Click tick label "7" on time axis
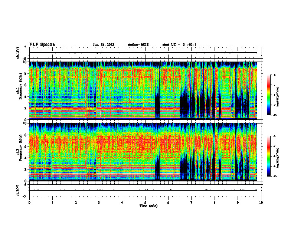This screenshot has height=227, width=294. [x=192, y=203]
